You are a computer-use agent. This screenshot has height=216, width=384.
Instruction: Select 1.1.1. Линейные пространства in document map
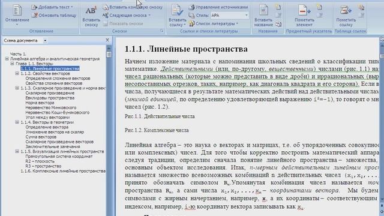tap(50, 68)
